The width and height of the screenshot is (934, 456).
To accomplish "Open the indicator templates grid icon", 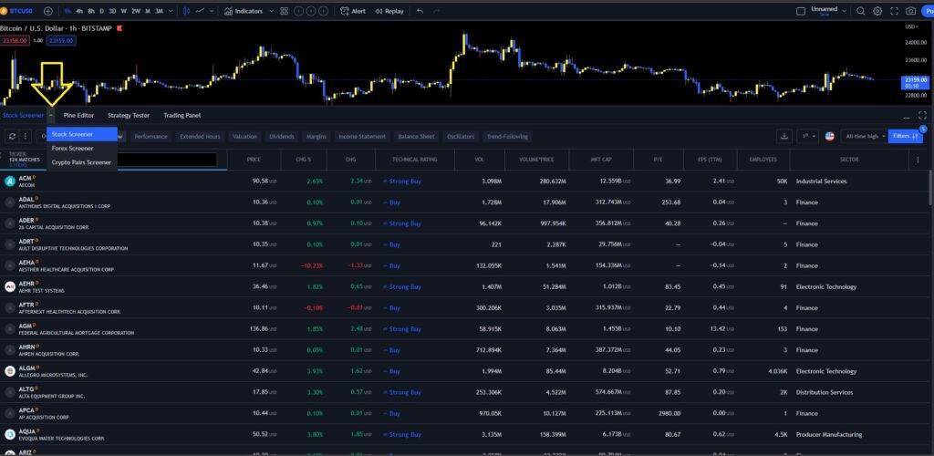I will pyautogui.click(x=285, y=11).
